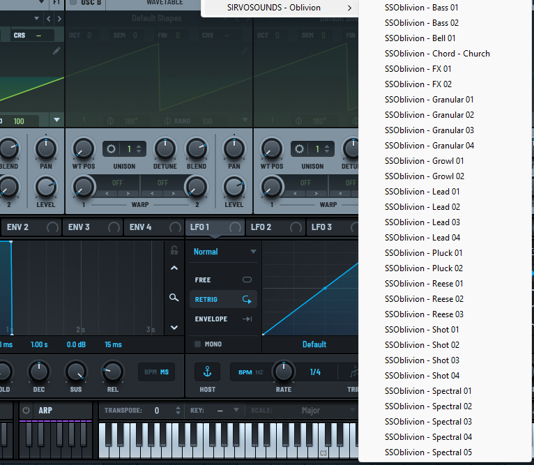Select preset SSOblivion - Bass 01

[x=421, y=8]
